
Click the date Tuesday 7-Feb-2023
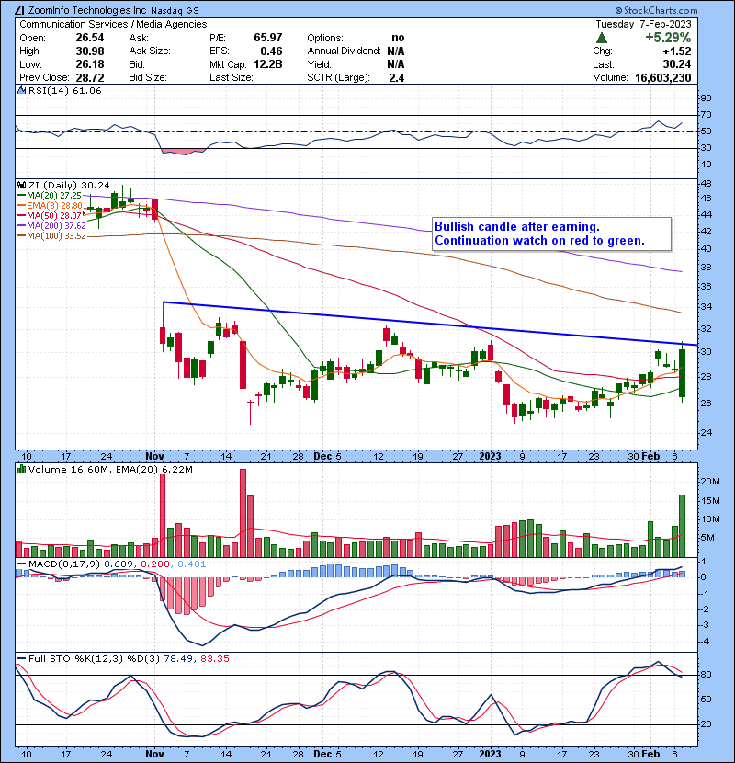click(643, 24)
